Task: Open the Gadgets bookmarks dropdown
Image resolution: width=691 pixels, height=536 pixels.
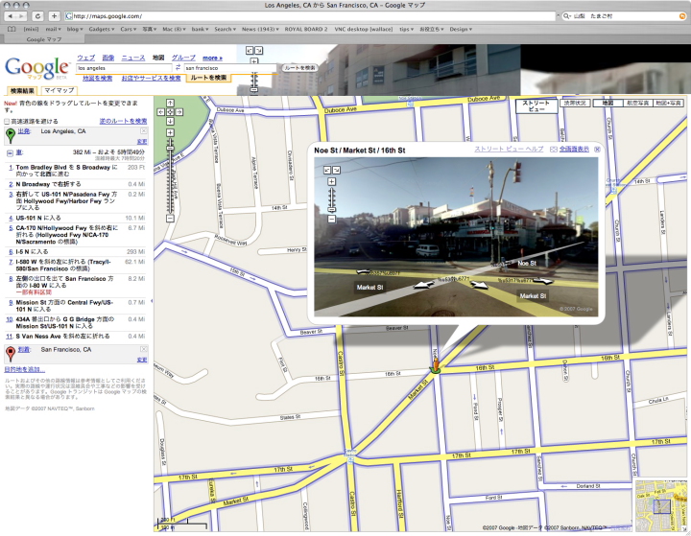Action: click(102, 29)
